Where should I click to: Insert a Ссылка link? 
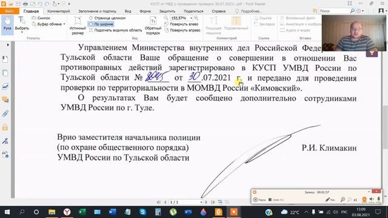263,18
